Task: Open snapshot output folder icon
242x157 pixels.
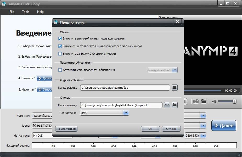Action: 175,105
